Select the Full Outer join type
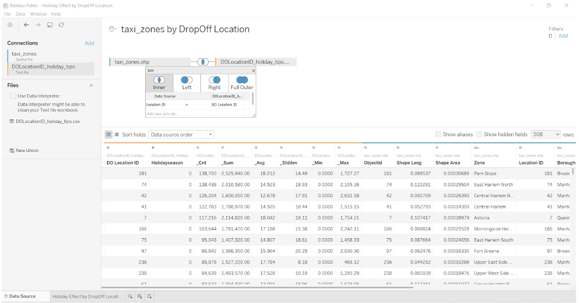 pos(242,82)
